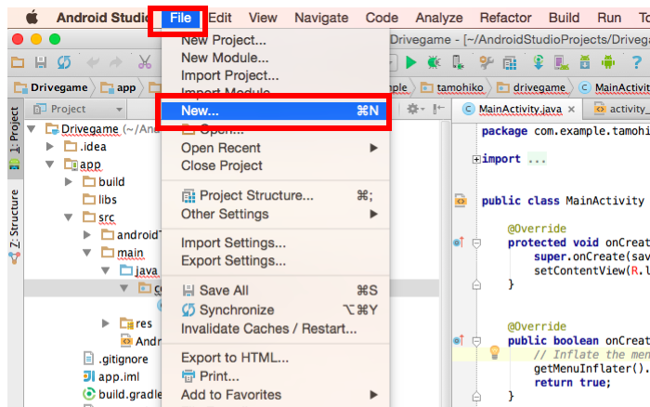The width and height of the screenshot is (650, 407).
Task: Expand the .idea folder
Action: pos(50,146)
